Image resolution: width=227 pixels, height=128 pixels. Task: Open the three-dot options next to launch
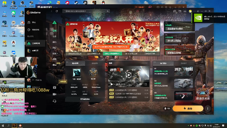tap(208, 109)
